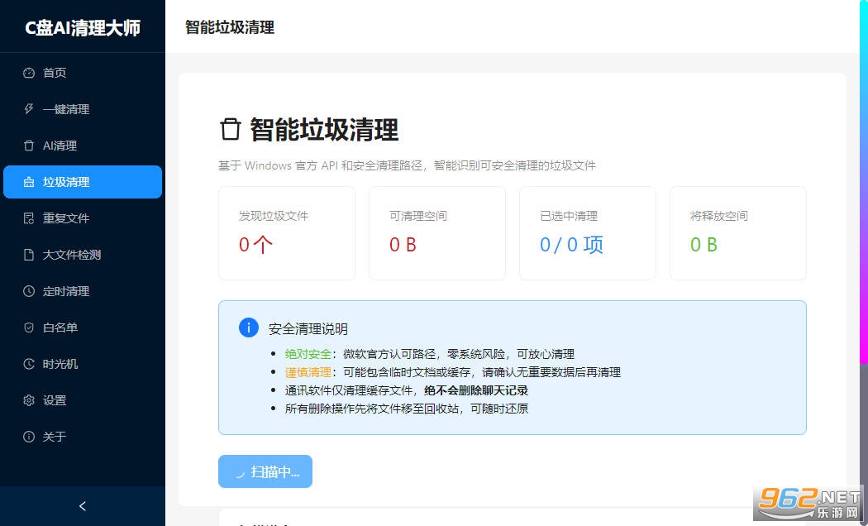Viewport: 868px width, 526px height.
Task: Click the 将释放空间 card
Action: (x=738, y=233)
